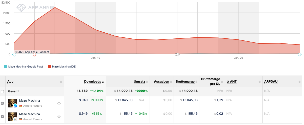Sort table by App column arrow
Screen dimensions: 304x125
61,82
